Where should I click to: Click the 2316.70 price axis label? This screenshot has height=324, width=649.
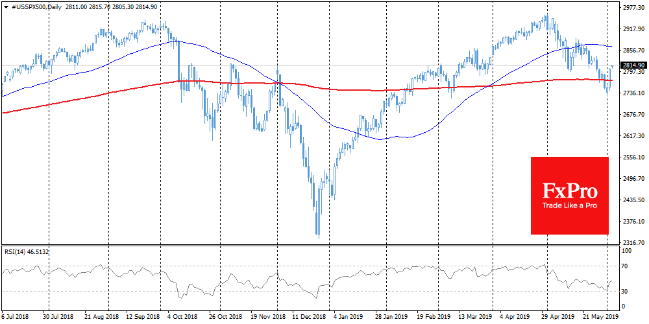pos(633,240)
